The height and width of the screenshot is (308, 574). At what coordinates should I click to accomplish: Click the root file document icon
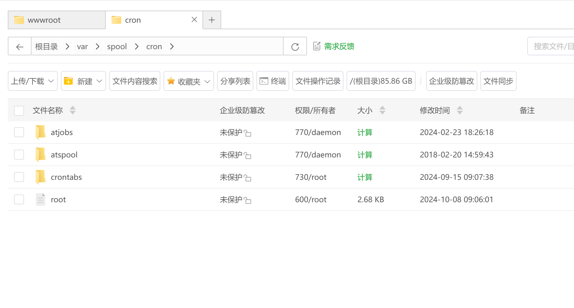click(x=41, y=199)
